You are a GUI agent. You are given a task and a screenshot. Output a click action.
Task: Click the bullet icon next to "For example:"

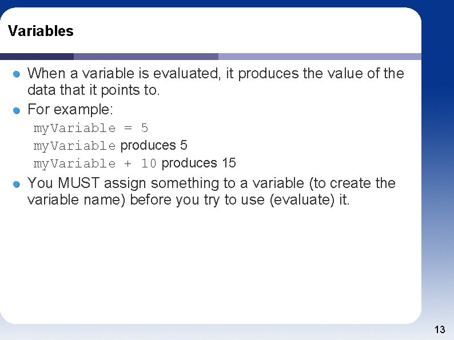click(17, 110)
